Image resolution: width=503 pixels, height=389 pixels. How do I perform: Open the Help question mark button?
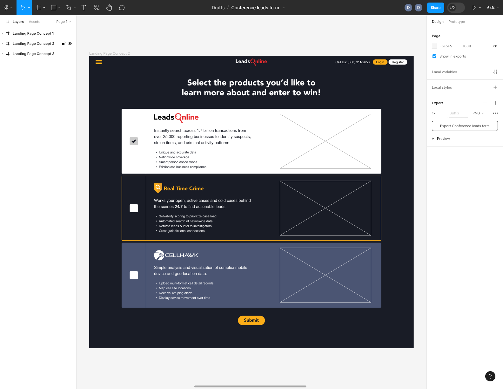(x=490, y=376)
